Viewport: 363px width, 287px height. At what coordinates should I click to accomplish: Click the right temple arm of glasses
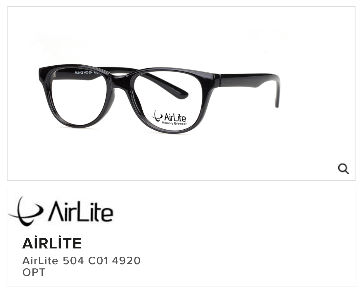pyautogui.click(x=248, y=83)
